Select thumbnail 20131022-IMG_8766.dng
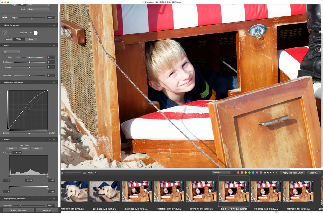The image size is (323, 213). [266, 191]
